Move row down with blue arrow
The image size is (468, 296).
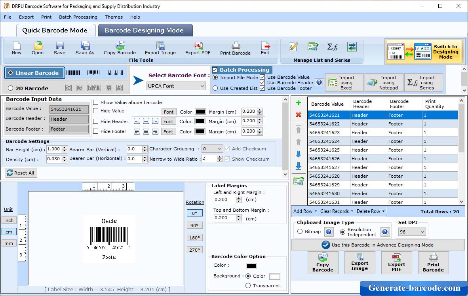[x=298, y=154]
